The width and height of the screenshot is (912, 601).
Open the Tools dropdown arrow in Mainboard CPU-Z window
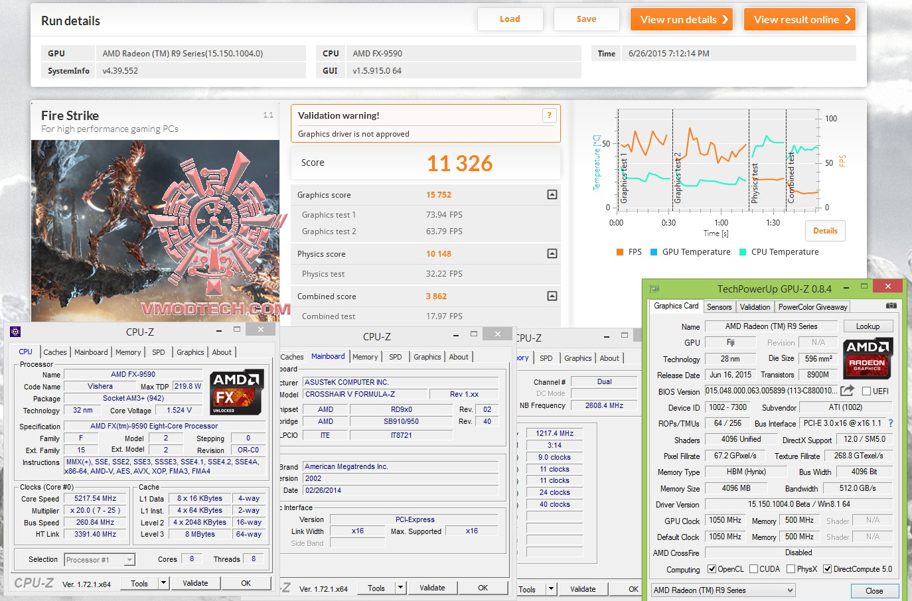(400, 588)
